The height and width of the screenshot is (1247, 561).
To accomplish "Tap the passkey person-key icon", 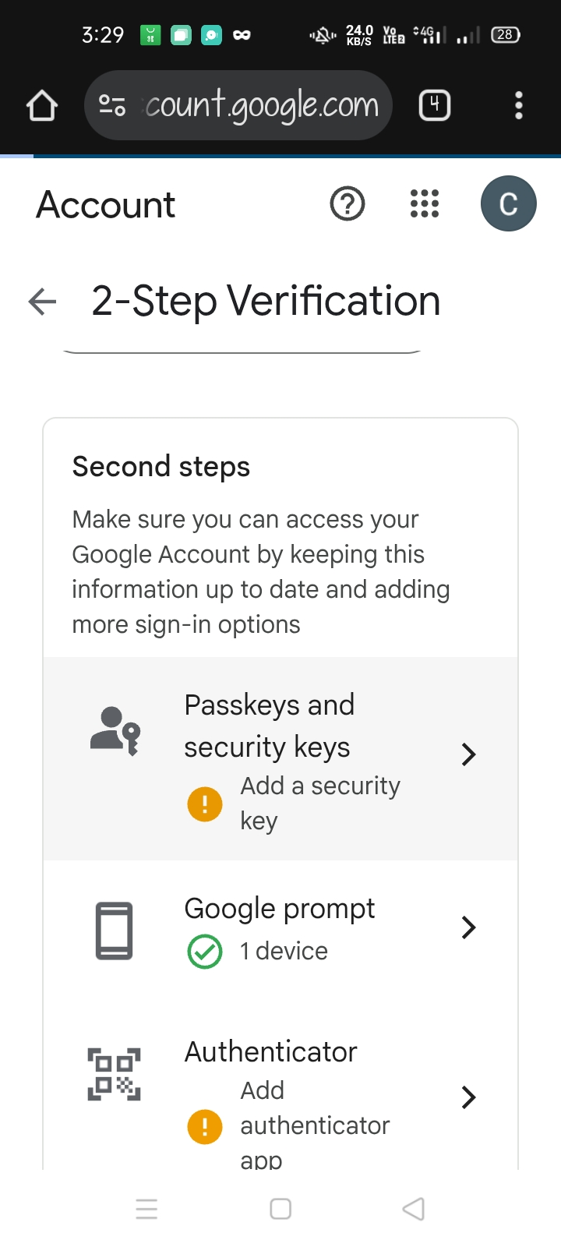I will (115, 730).
